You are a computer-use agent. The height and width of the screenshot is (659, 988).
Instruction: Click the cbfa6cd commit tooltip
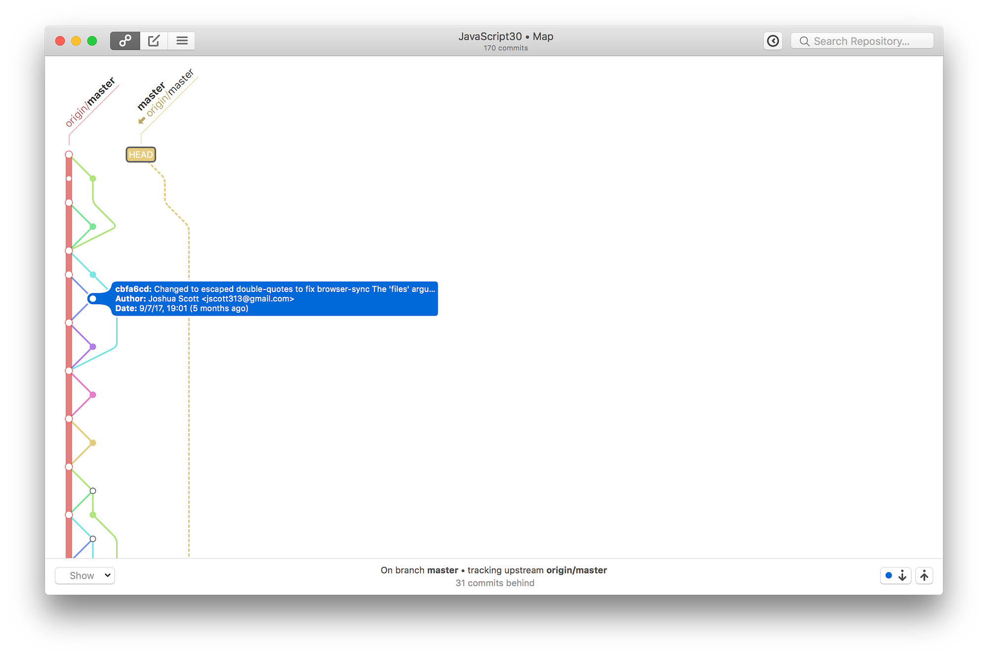pyautogui.click(x=275, y=298)
